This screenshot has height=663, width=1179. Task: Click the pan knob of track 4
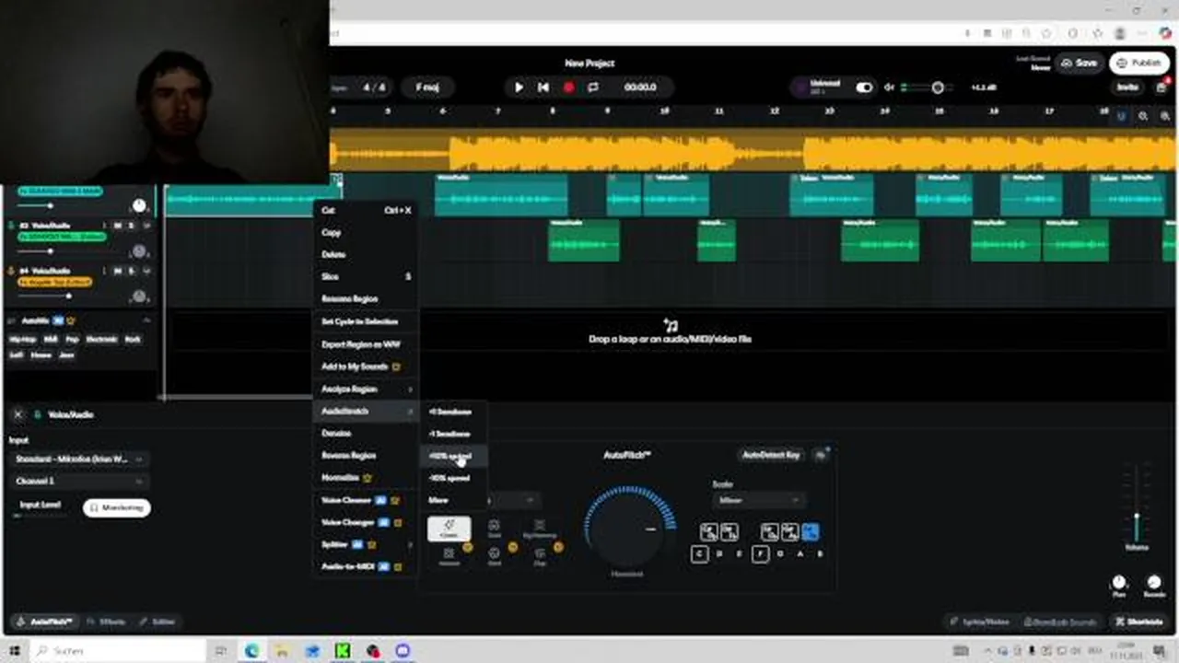click(x=139, y=297)
